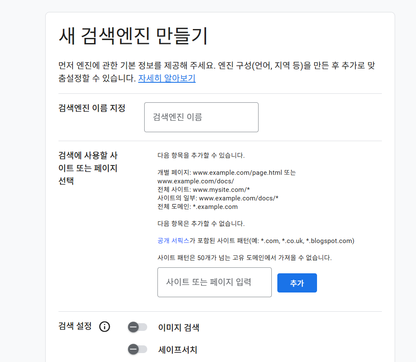Click the 검색에 사용할 사이트 section label

[88, 168]
